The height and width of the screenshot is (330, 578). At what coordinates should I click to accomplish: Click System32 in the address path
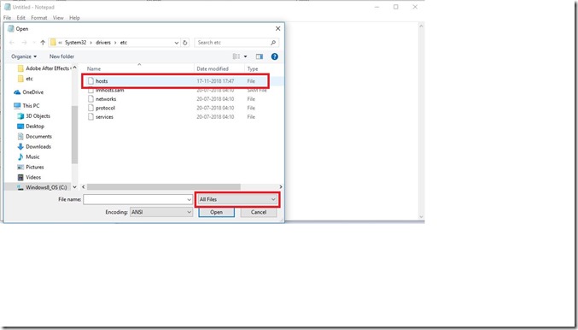pos(76,43)
